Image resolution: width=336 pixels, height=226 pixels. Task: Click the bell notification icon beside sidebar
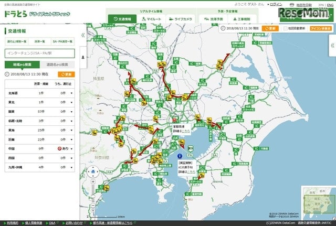coord(83,57)
